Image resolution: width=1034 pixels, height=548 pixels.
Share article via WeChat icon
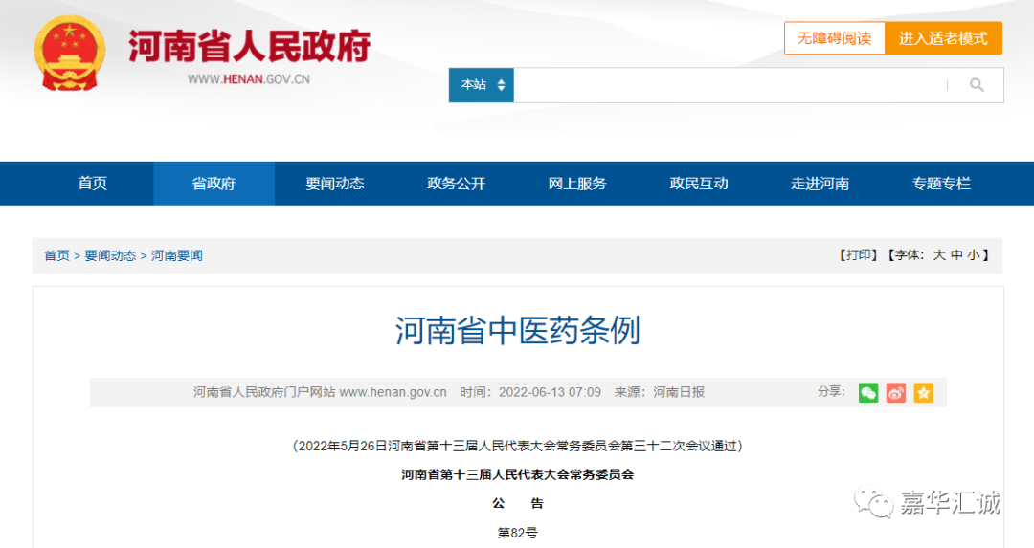[x=868, y=392]
